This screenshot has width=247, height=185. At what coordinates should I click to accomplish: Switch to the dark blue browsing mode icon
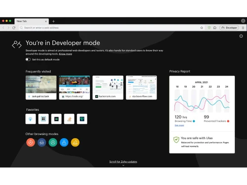click(42, 143)
